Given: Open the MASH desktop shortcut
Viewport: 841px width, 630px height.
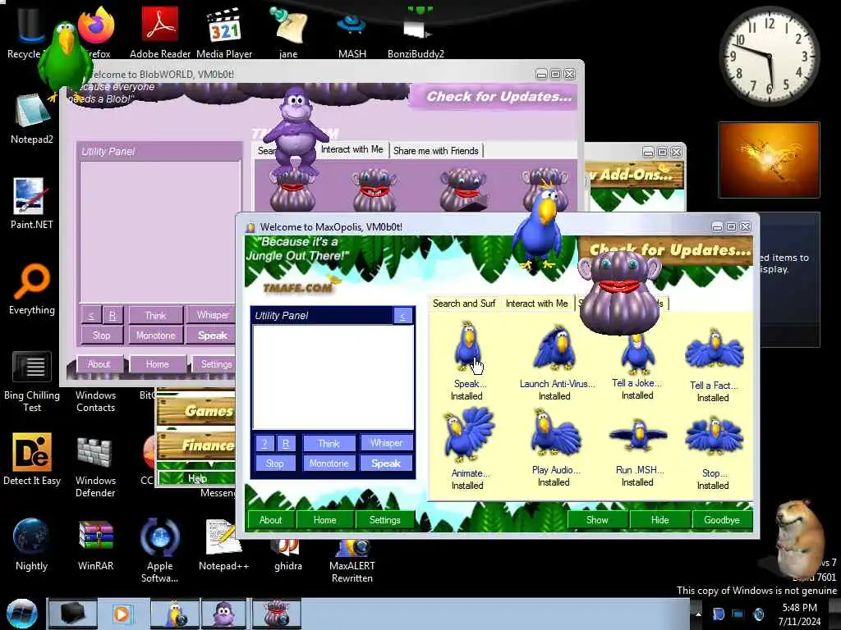Looking at the screenshot, I should coord(352,32).
